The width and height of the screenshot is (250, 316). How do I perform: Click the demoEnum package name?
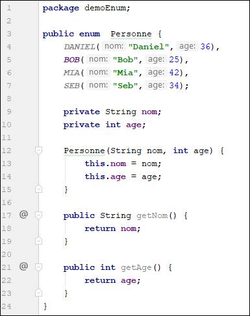(x=105, y=8)
